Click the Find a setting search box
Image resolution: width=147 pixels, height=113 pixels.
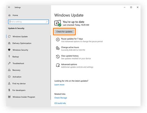tap(29, 22)
